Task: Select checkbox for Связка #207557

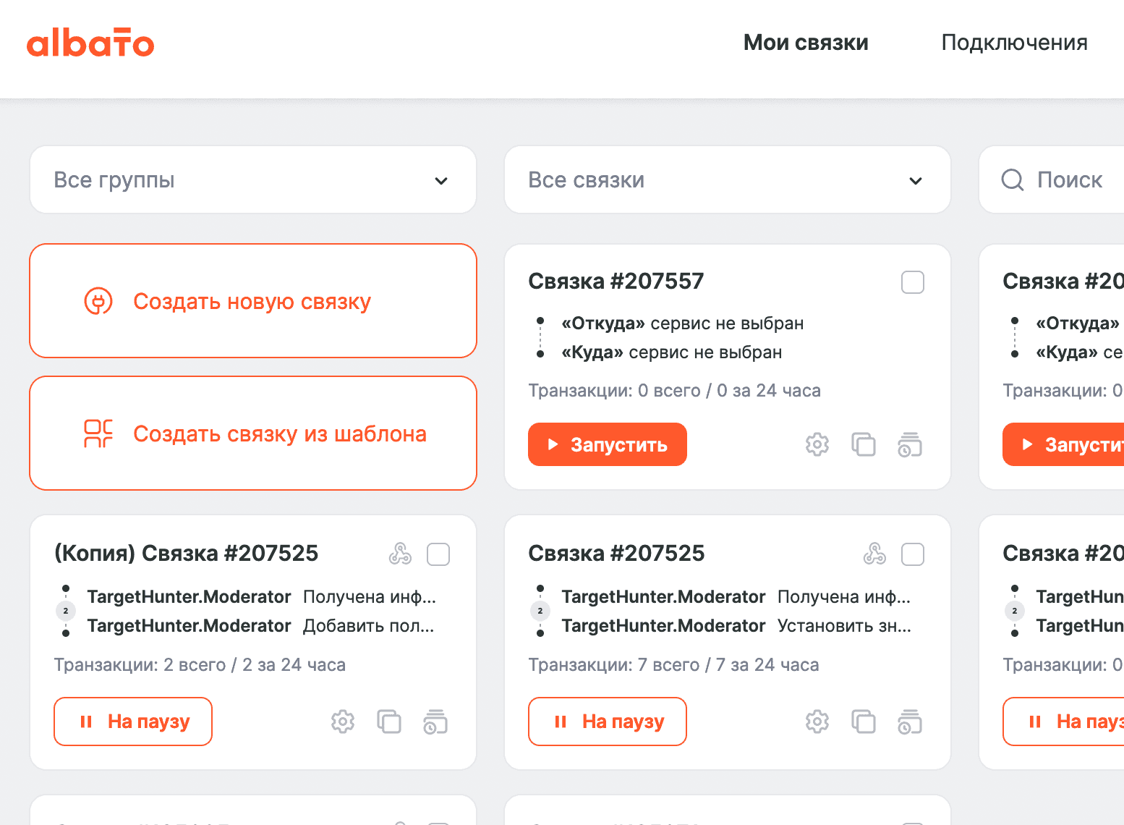Action: (912, 282)
